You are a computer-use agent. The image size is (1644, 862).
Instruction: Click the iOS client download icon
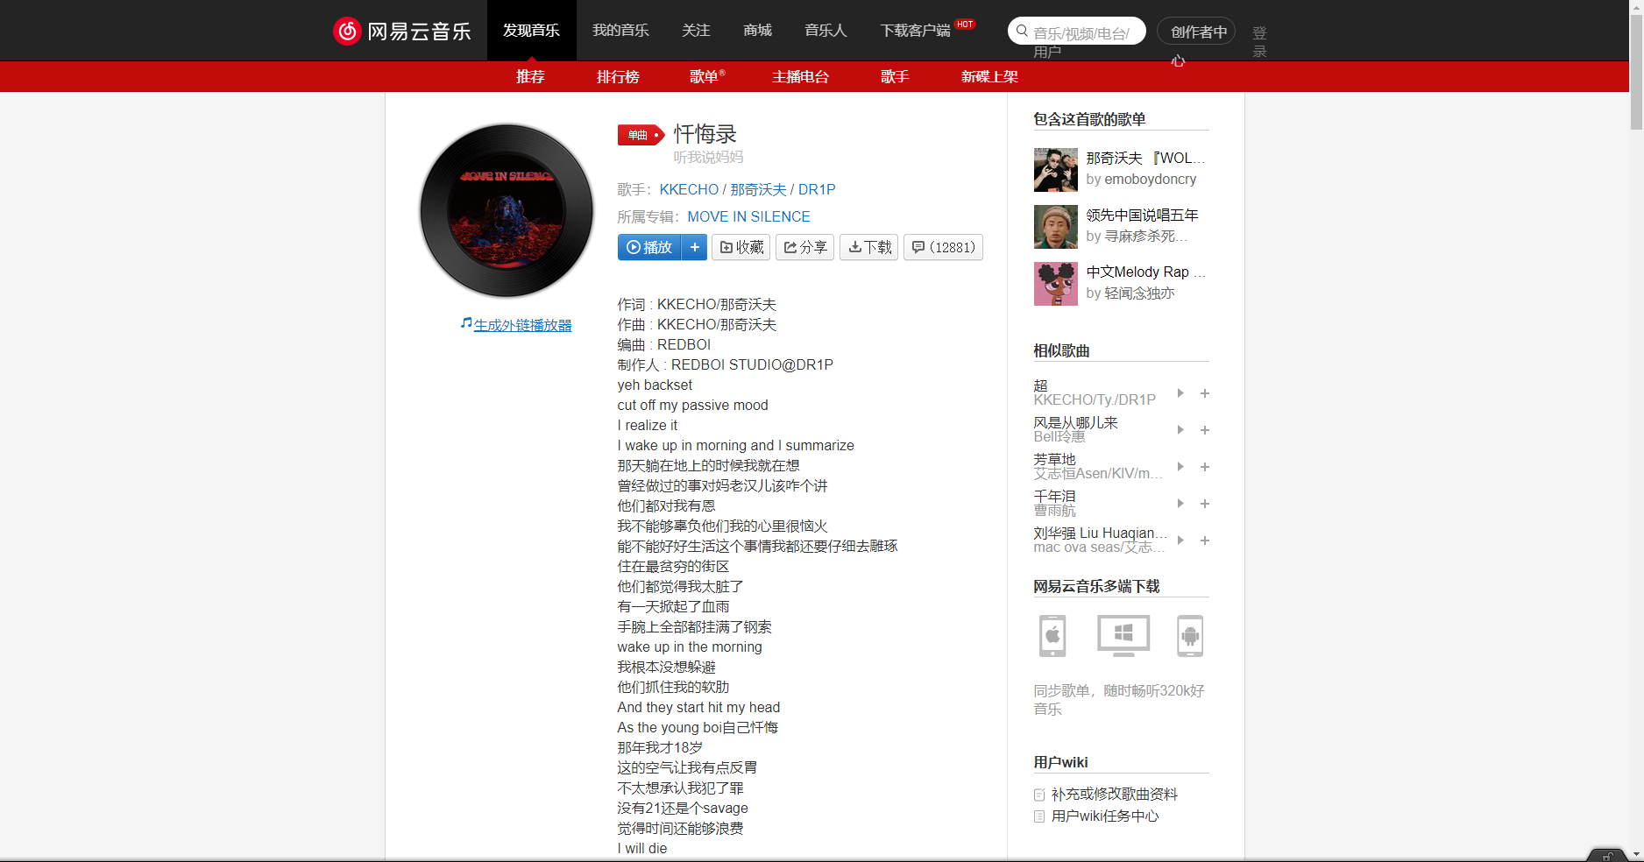[1052, 636]
